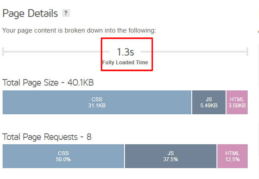Click the timeline line right of 1.3s
259x179 pixels.
pyautogui.click(x=194, y=52)
